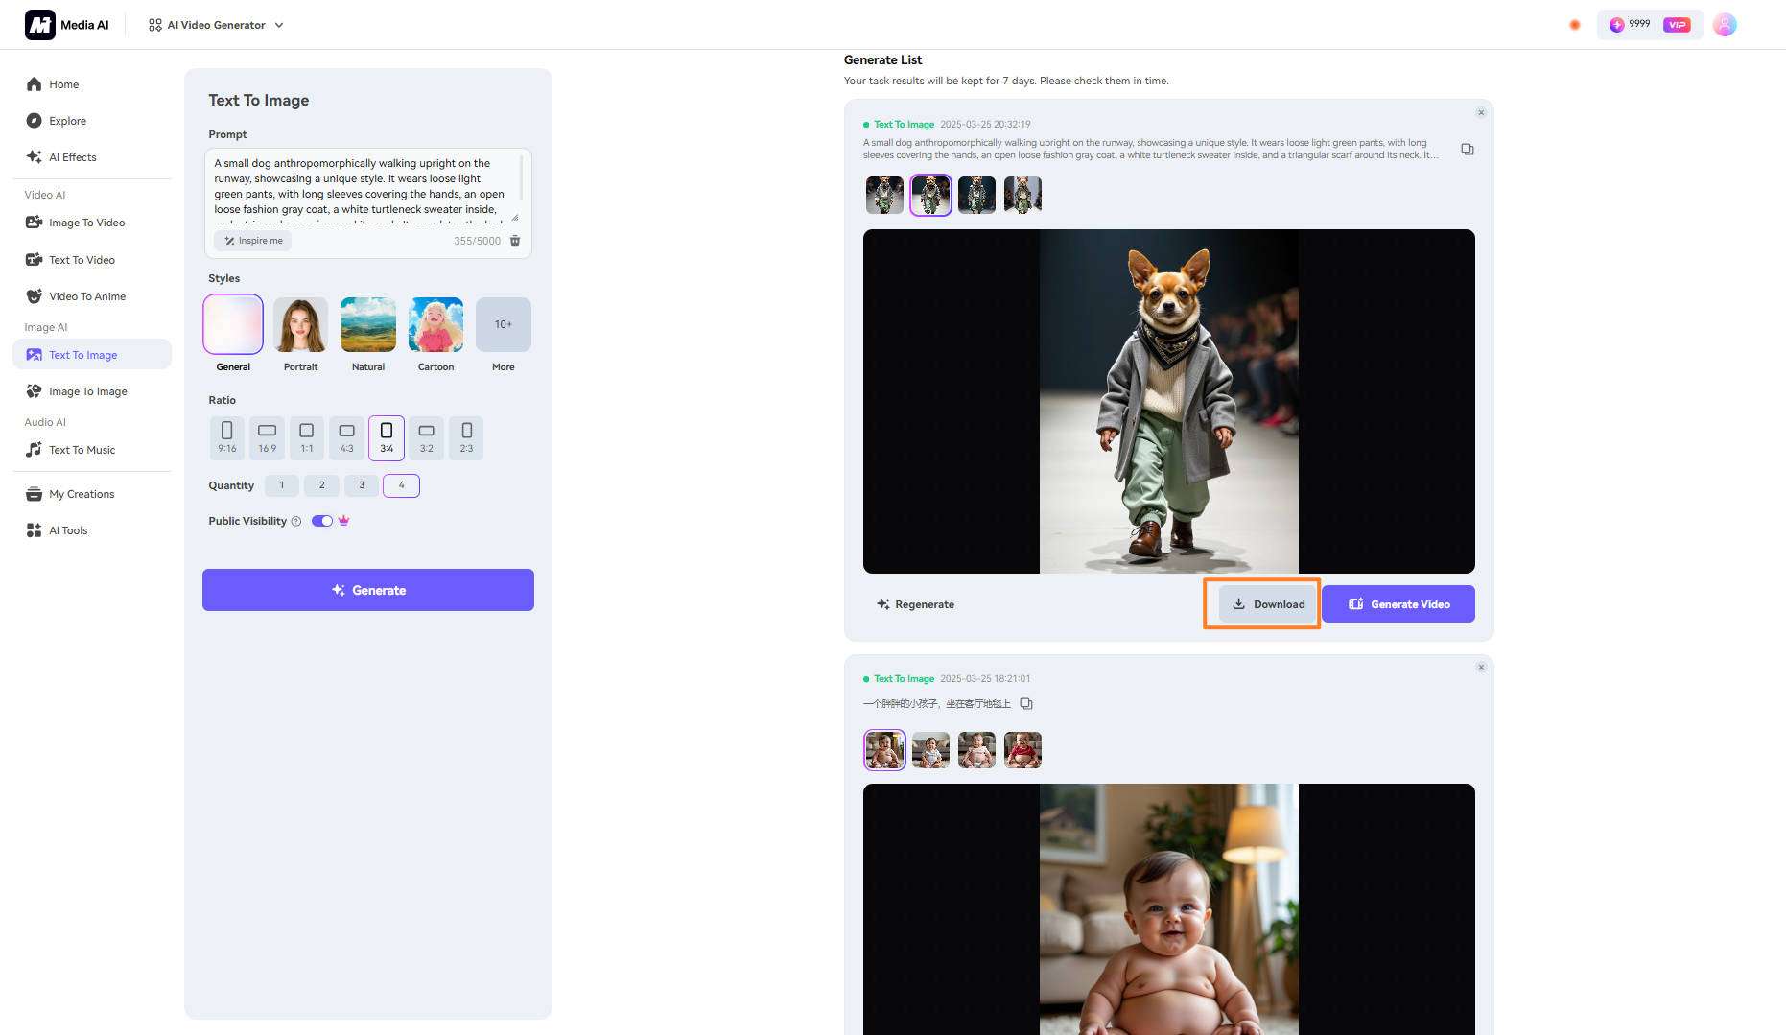Select the 9:16 aspect ratio

(227, 437)
